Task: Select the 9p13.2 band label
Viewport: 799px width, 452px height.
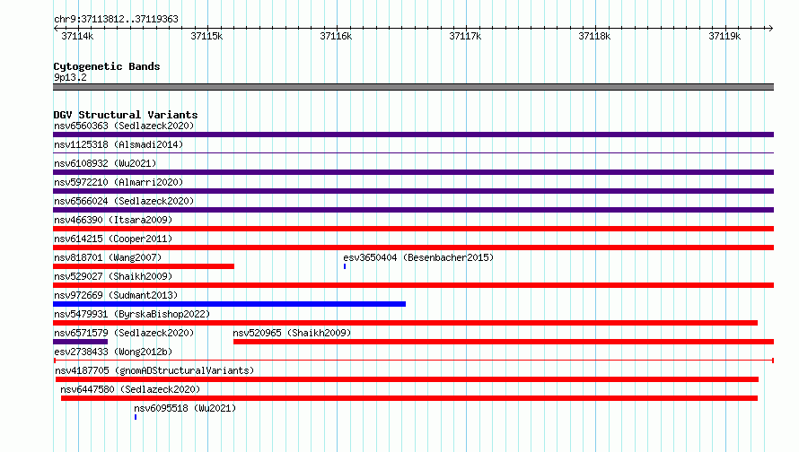Action: tap(70, 77)
